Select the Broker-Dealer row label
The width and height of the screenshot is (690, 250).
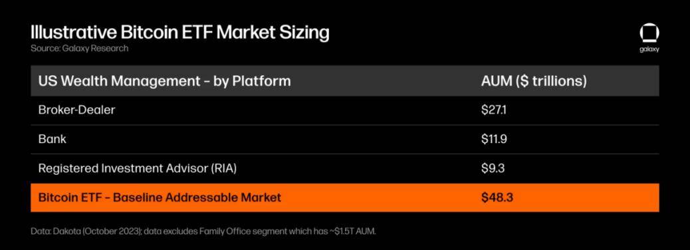click(x=76, y=110)
